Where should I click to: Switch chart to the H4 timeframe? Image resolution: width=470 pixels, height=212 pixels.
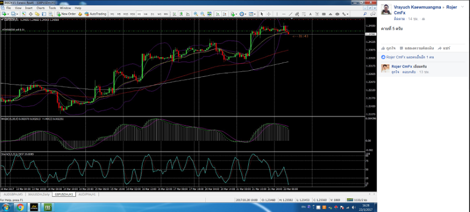145,14
